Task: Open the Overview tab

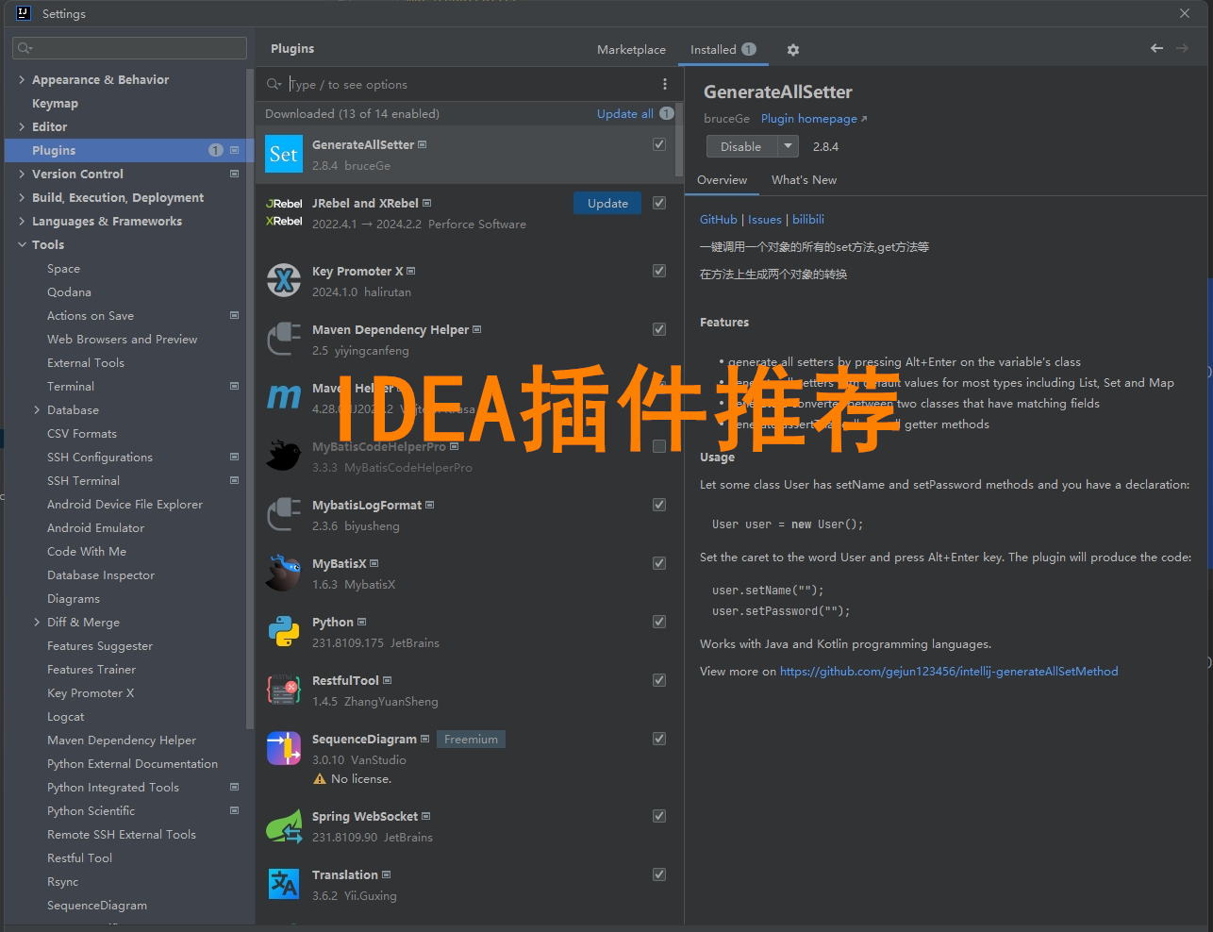Action: [722, 180]
